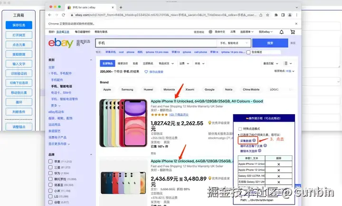Viewport: 342px width, 206px height.
Task: Click 提取数据 in the toolbox
Action: coord(19,54)
